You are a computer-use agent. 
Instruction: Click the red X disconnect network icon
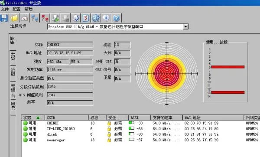45,18
